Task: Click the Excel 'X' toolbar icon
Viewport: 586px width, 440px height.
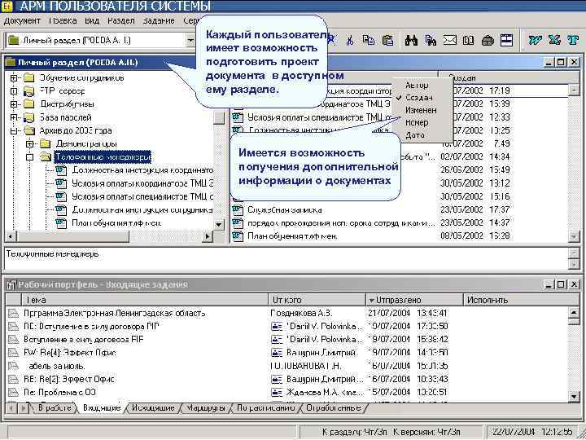Action: click(554, 40)
